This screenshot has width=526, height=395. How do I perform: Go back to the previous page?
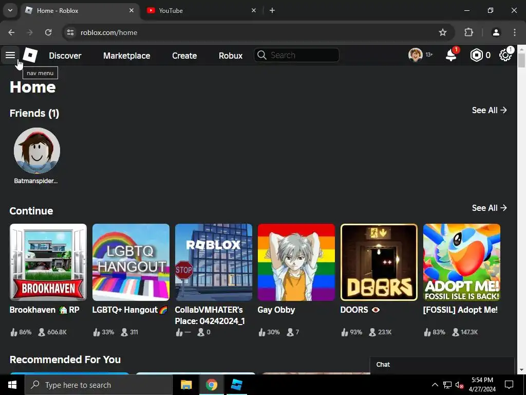11,32
